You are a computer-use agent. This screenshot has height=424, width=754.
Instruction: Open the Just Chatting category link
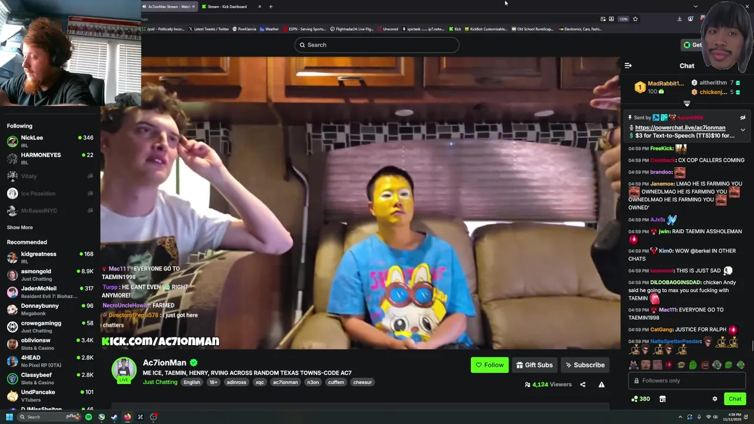tap(160, 382)
